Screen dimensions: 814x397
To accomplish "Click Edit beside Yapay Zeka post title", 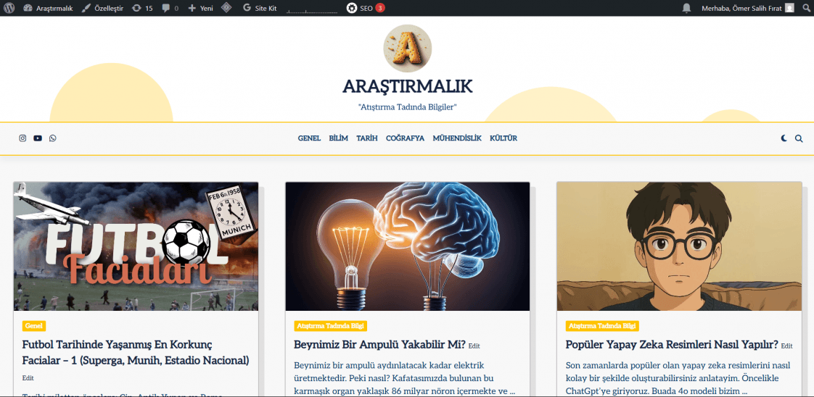I will coord(787,346).
